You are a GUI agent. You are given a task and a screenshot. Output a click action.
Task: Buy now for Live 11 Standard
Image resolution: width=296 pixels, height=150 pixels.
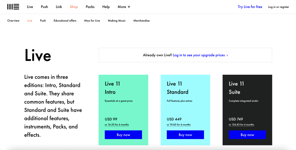(185, 135)
